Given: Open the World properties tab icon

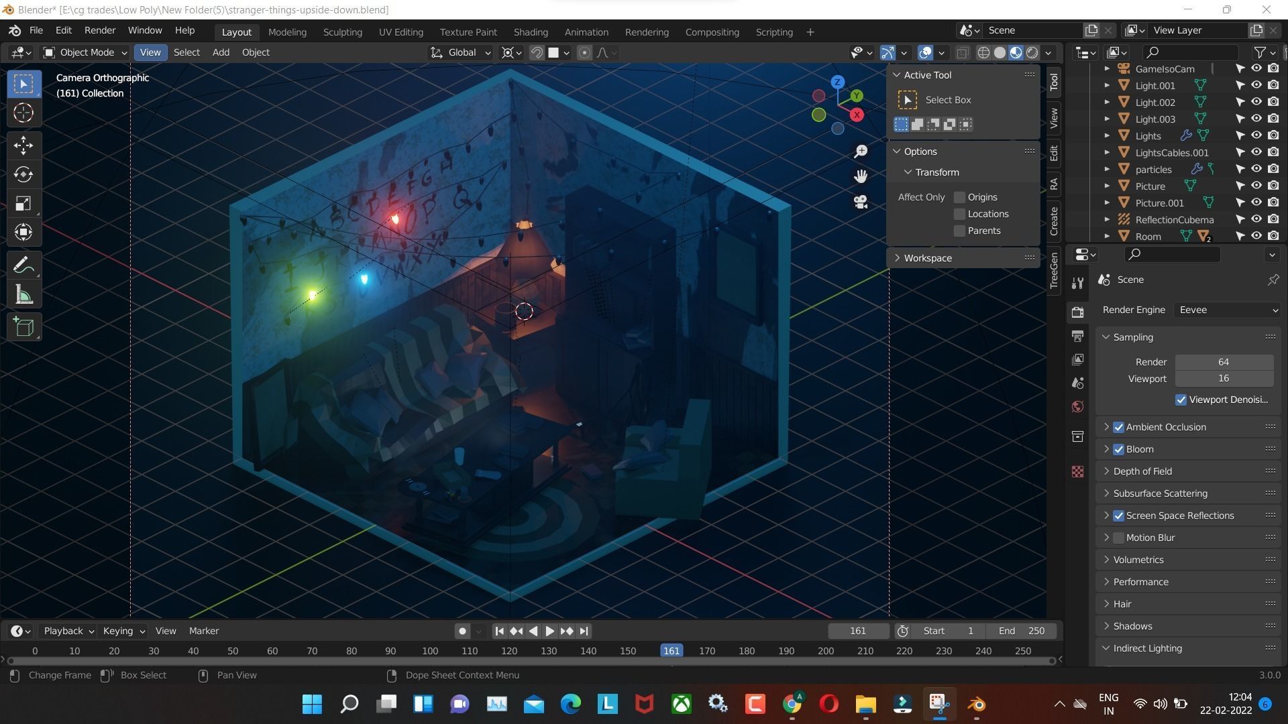Looking at the screenshot, I should [x=1077, y=406].
